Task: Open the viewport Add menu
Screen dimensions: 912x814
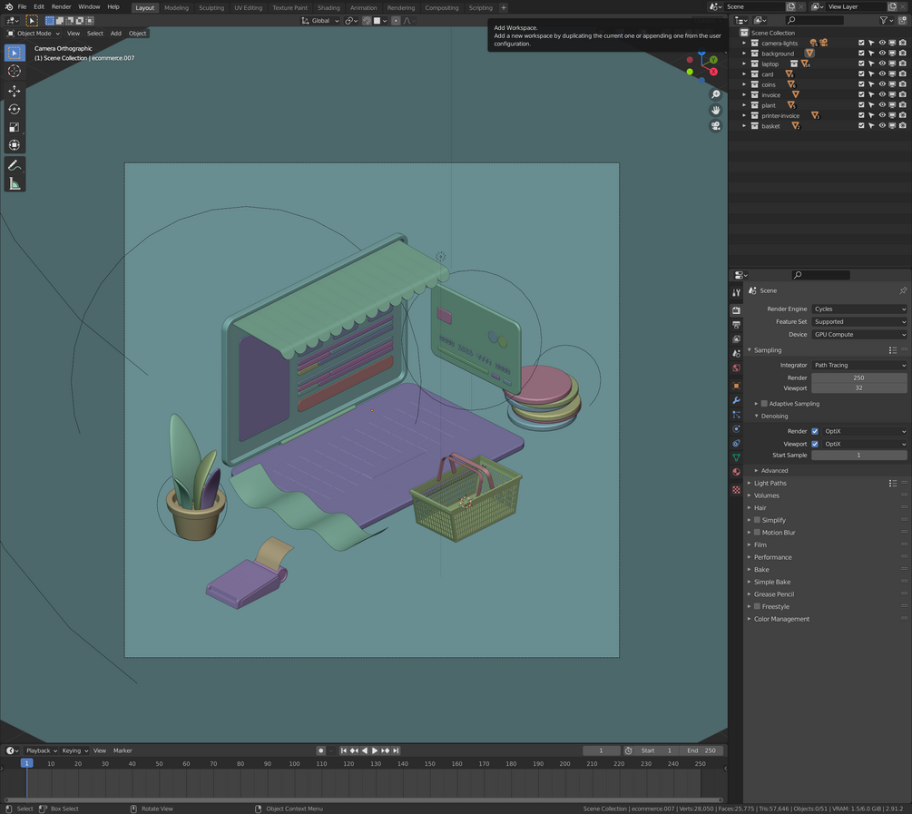Action: tap(116, 34)
